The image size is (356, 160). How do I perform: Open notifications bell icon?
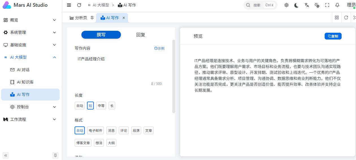337,5
